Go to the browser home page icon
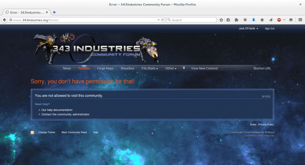 tap(262, 20)
